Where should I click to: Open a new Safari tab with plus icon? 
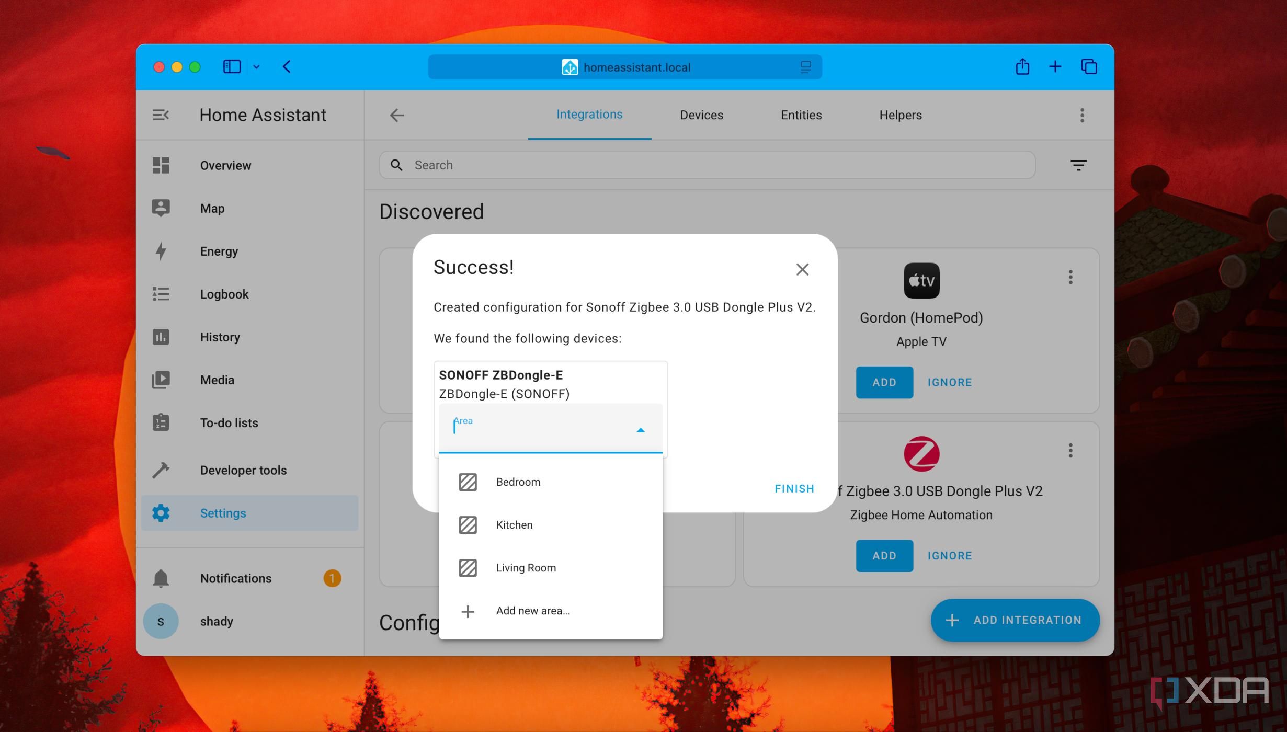(1055, 66)
